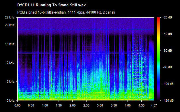
Task: Click the -120 dB legend label
Action: [168, 100]
